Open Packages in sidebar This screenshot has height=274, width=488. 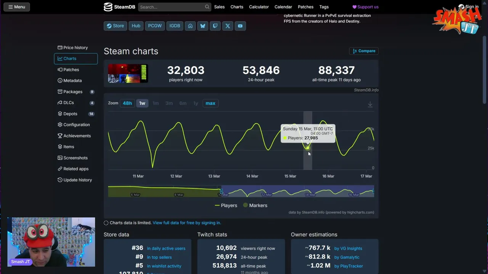click(x=76, y=92)
